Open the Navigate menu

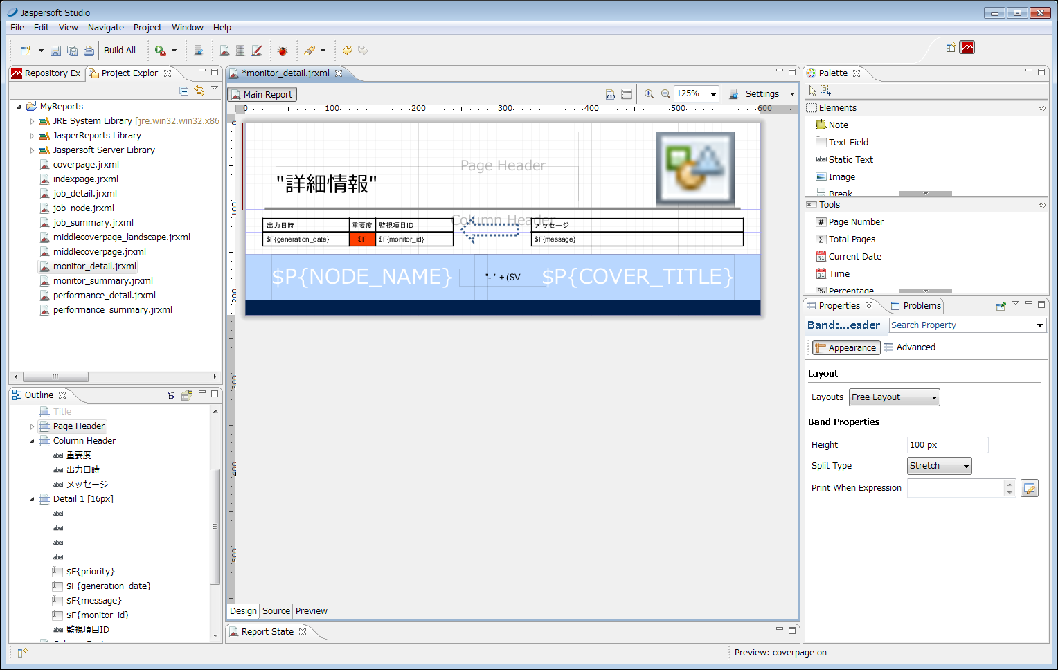(x=105, y=27)
